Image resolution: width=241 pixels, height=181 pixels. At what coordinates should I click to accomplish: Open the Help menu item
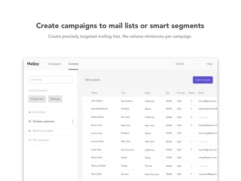coord(210,64)
